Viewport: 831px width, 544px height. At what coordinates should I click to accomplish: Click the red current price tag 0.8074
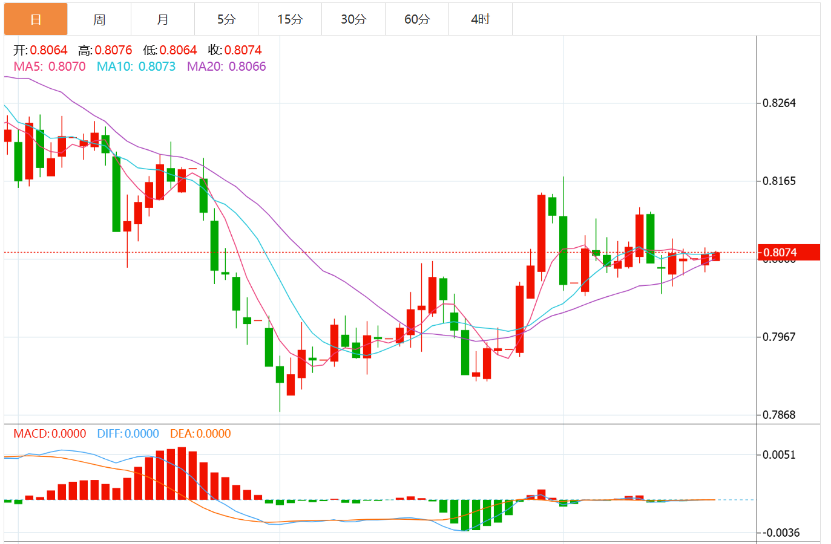789,253
